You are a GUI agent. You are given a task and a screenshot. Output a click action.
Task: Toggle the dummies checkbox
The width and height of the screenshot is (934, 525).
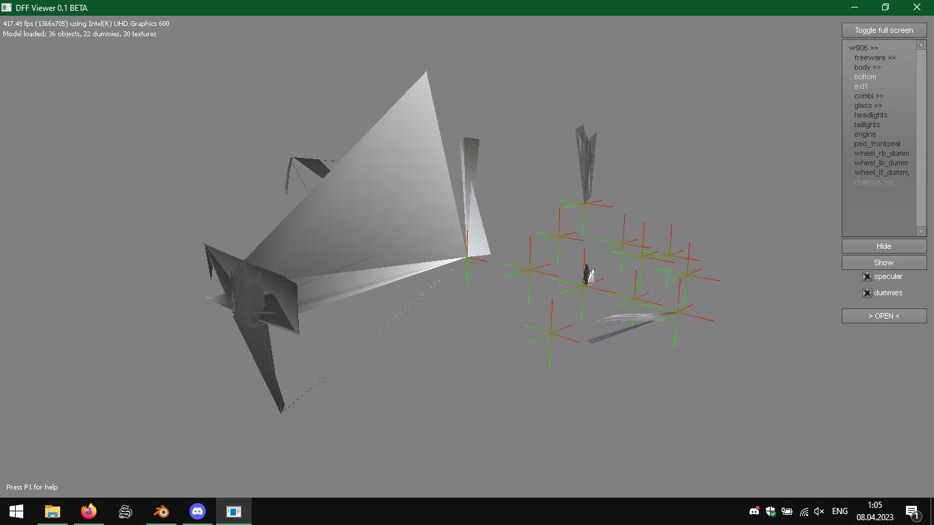pyautogui.click(x=867, y=293)
